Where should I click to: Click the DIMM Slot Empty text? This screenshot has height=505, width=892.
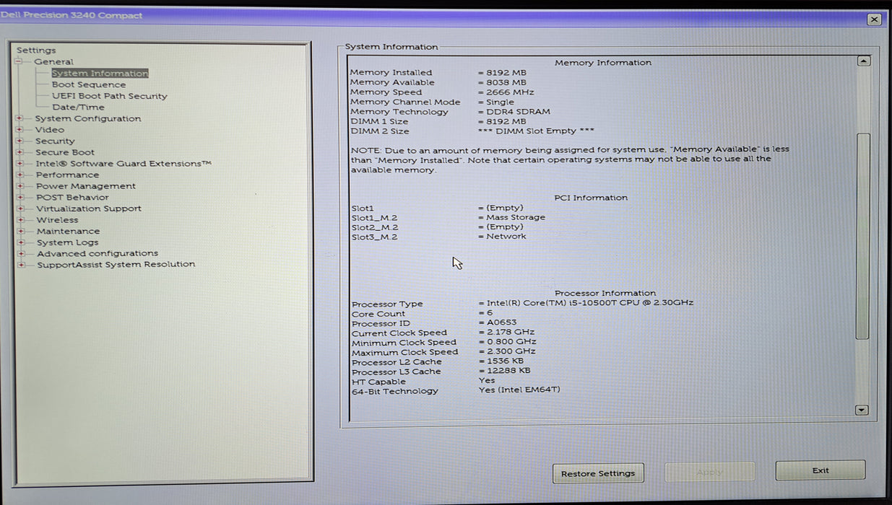pyautogui.click(x=536, y=131)
